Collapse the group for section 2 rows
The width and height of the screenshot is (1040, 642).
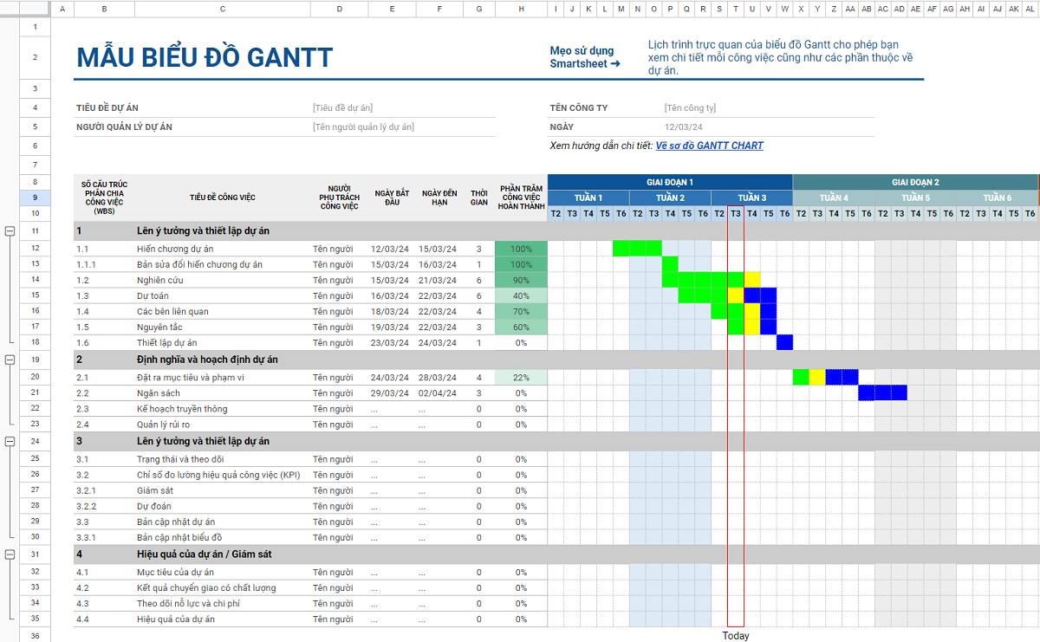(10, 360)
